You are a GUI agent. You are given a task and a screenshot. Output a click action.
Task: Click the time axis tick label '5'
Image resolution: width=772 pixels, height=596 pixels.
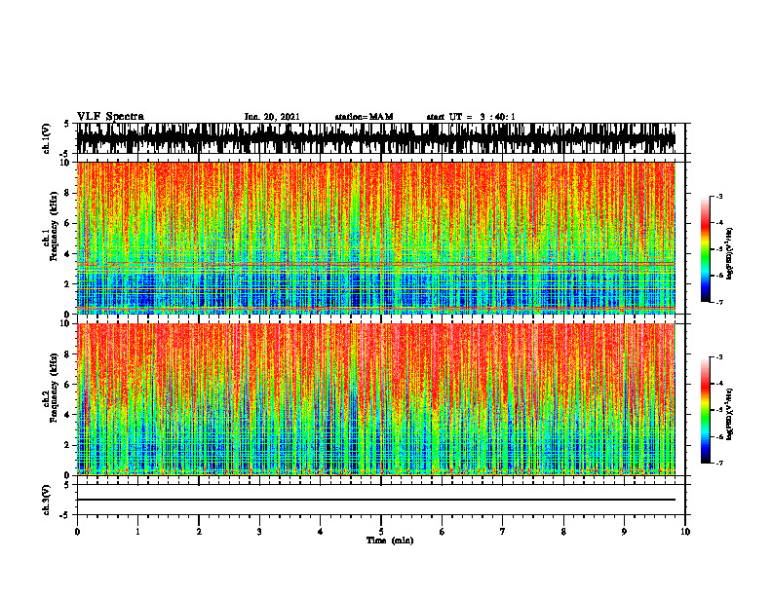[x=381, y=532]
